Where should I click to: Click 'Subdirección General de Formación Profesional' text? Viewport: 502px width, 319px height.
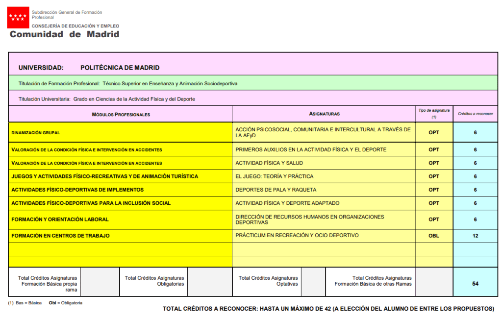pyautogui.click(x=67, y=15)
